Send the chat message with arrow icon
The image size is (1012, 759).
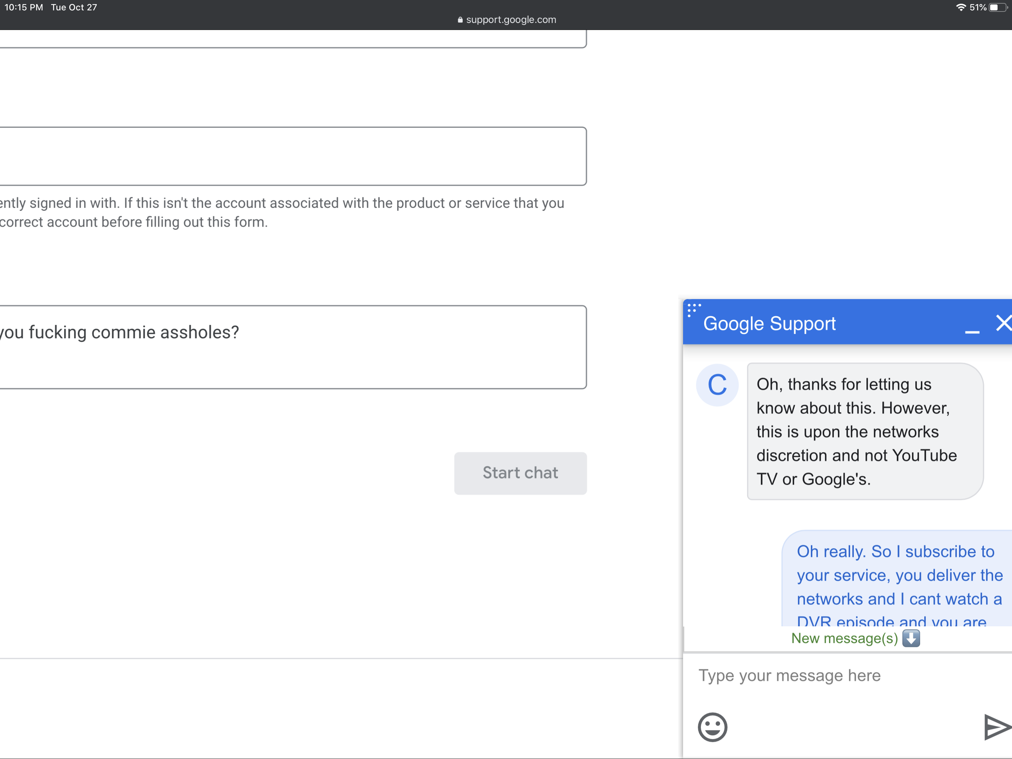coord(997,727)
